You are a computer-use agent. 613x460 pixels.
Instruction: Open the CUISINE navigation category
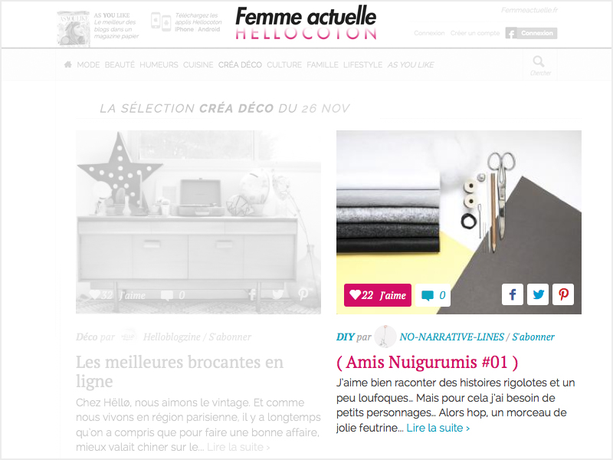tap(198, 65)
